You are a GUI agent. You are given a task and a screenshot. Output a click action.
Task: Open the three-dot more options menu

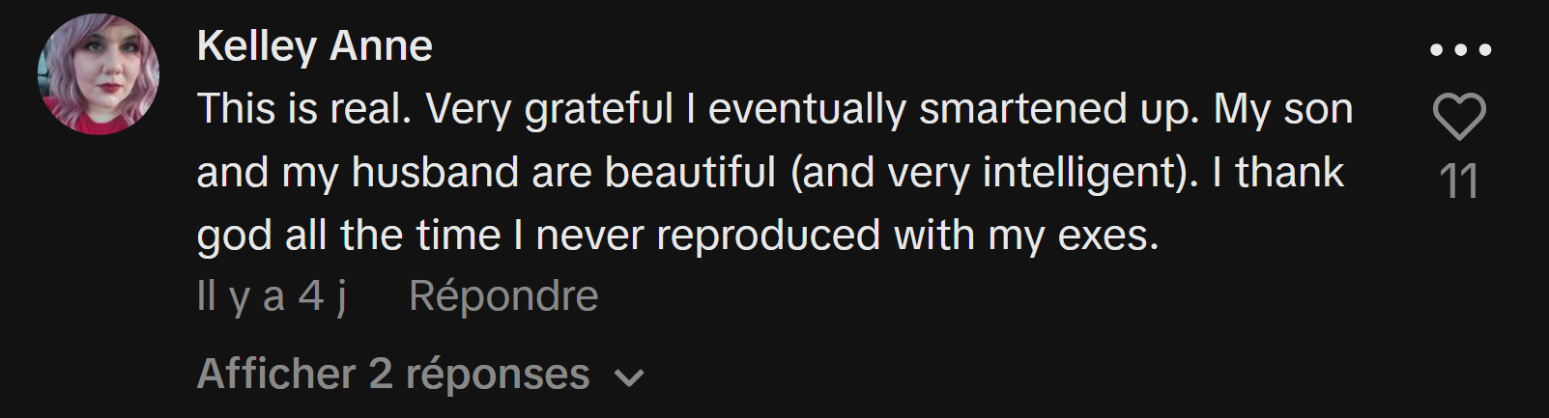(x=1460, y=49)
